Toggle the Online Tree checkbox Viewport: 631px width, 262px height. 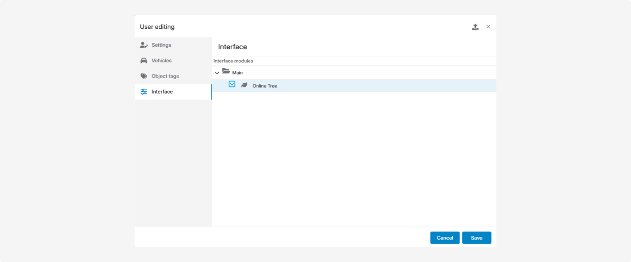pos(232,84)
